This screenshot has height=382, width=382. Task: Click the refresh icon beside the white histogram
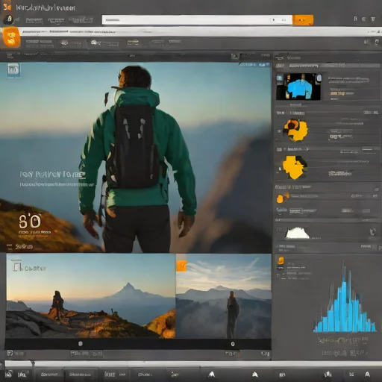click(x=372, y=232)
